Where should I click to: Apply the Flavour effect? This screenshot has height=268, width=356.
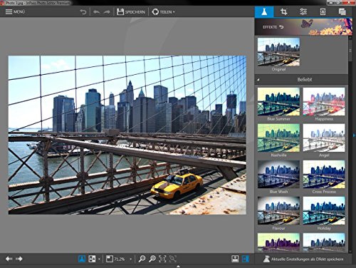pos(278,210)
